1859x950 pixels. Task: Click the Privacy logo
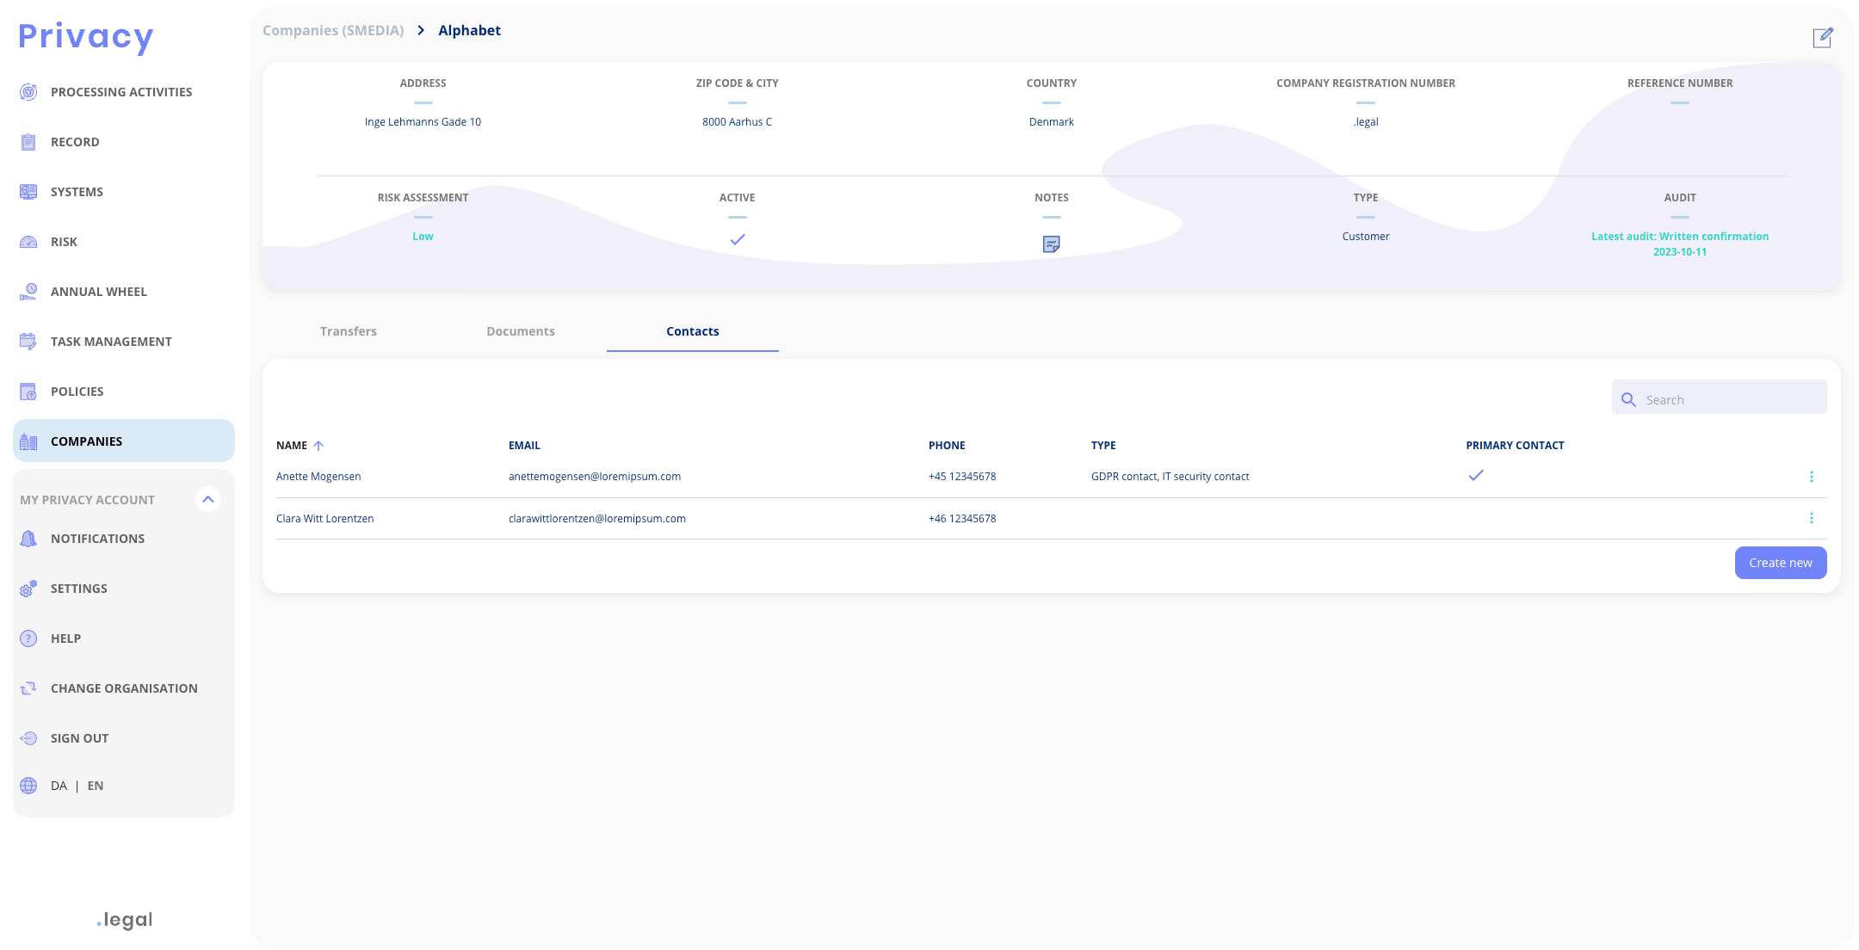(x=86, y=37)
